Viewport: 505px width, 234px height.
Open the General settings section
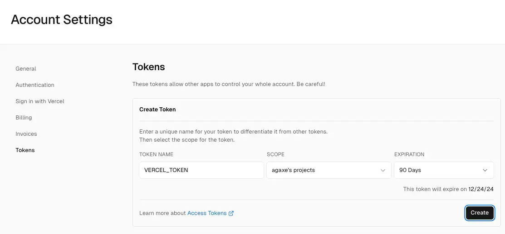(26, 69)
